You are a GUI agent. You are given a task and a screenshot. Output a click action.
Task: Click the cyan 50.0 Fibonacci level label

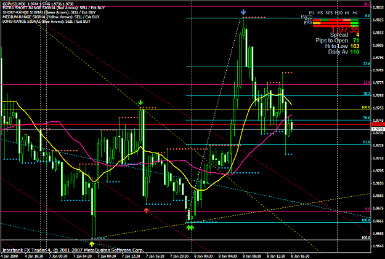pos(367,118)
